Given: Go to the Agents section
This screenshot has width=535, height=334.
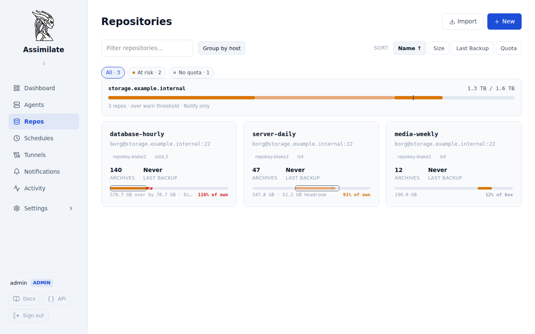Looking at the screenshot, I should pos(43,105).
